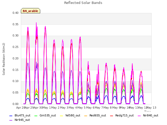Click the 0.10 y-axis tick label

(x=16, y=81)
